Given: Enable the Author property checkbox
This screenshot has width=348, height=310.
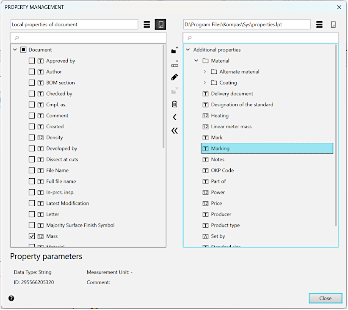Looking at the screenshot, I should (32, 72).
